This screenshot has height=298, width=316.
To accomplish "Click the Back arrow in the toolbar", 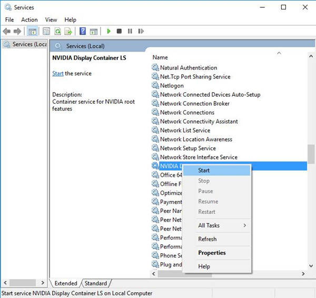I will coord(7,32).
